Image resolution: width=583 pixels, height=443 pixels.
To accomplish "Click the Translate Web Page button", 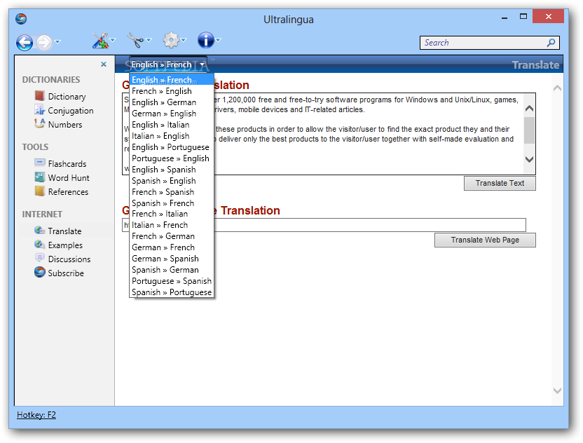I will pyautogui.click(x=485, y=240).
